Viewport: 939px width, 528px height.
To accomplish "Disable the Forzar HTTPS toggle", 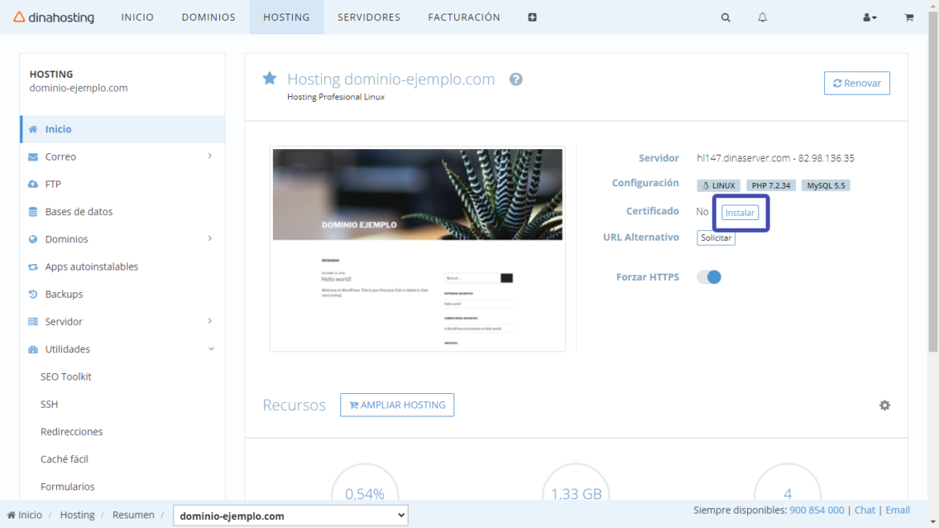I will (709, 276).
